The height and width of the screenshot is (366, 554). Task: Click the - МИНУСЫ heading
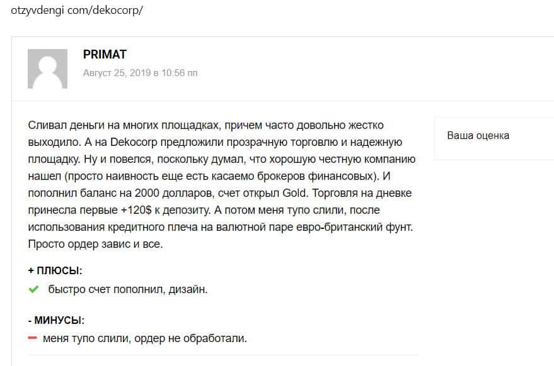(x=56, y=320)
